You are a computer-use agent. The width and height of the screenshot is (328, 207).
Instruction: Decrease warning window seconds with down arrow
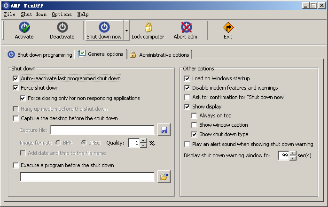[293, 158]
